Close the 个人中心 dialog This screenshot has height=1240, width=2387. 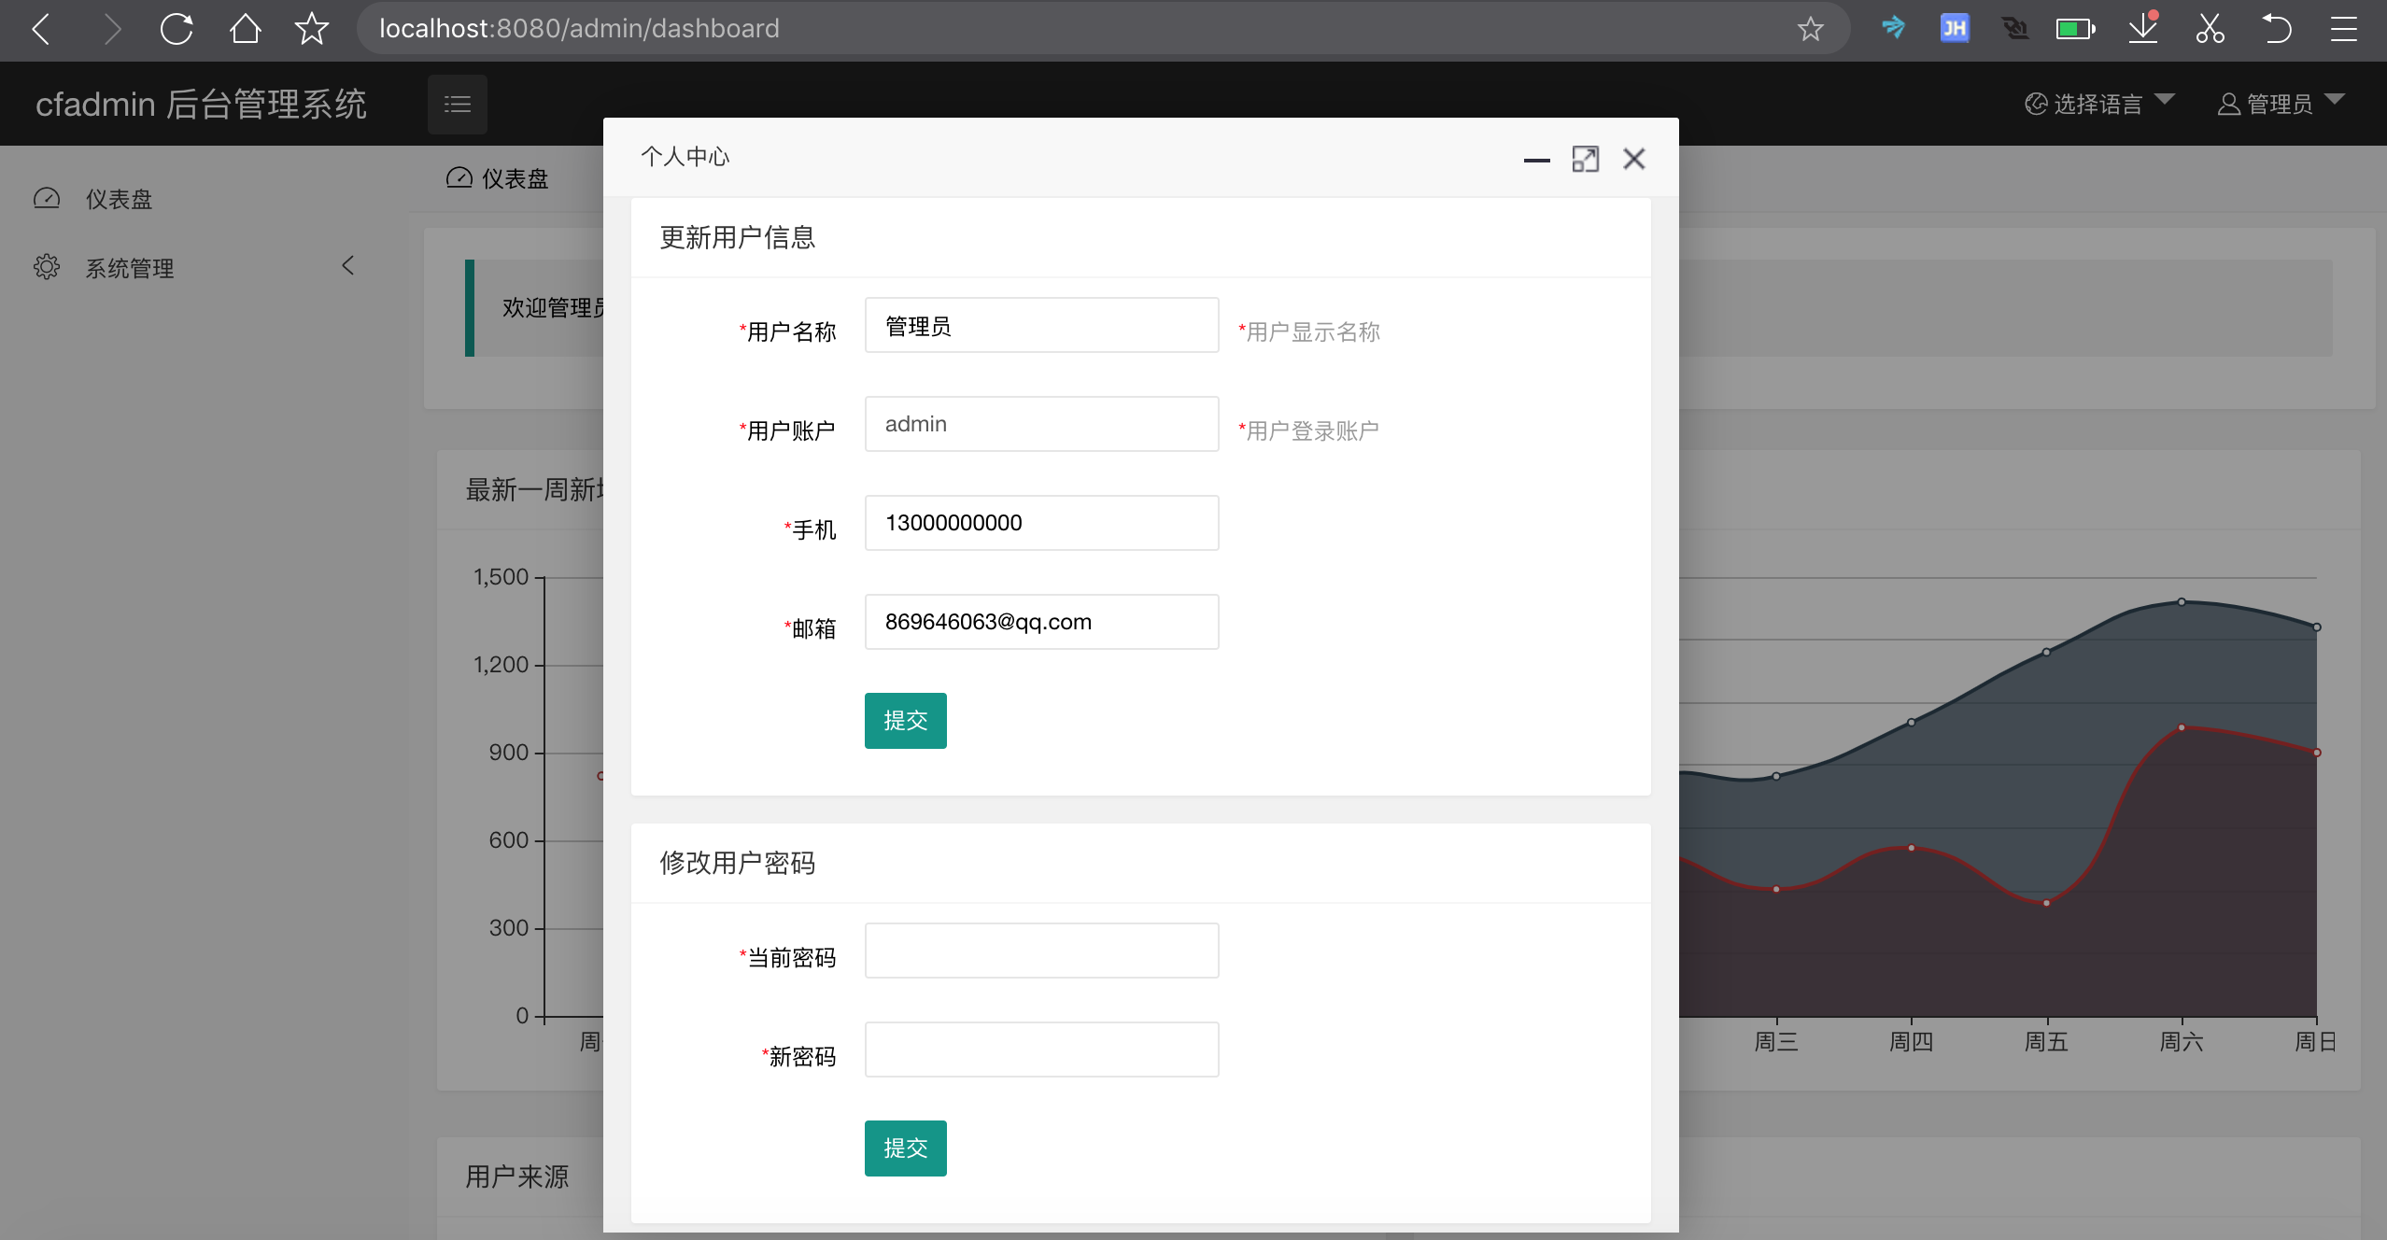(1633, 160)
